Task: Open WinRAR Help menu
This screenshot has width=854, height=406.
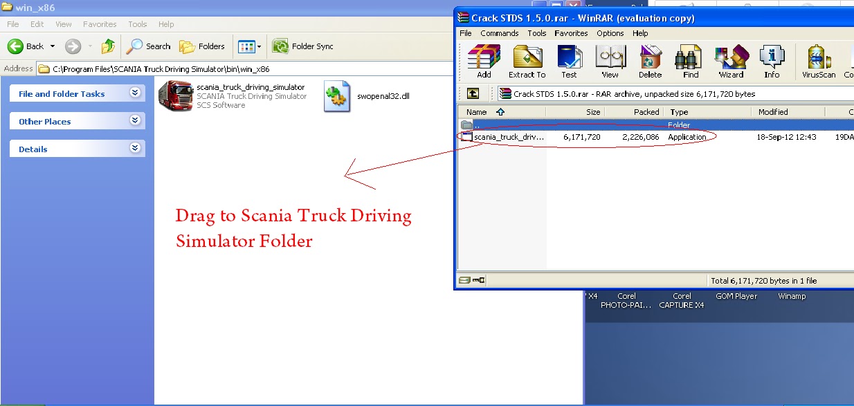Action: pyautogui.click(x=640, y=33)
